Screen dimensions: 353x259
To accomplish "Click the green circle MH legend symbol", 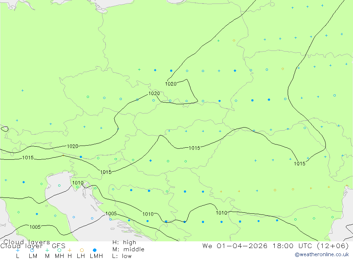I will click(59, 250).
